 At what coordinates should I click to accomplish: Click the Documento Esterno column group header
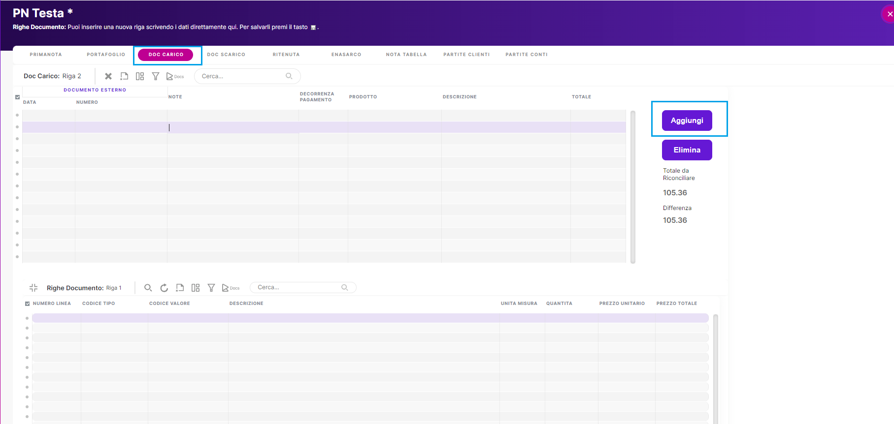click(95, 90)
